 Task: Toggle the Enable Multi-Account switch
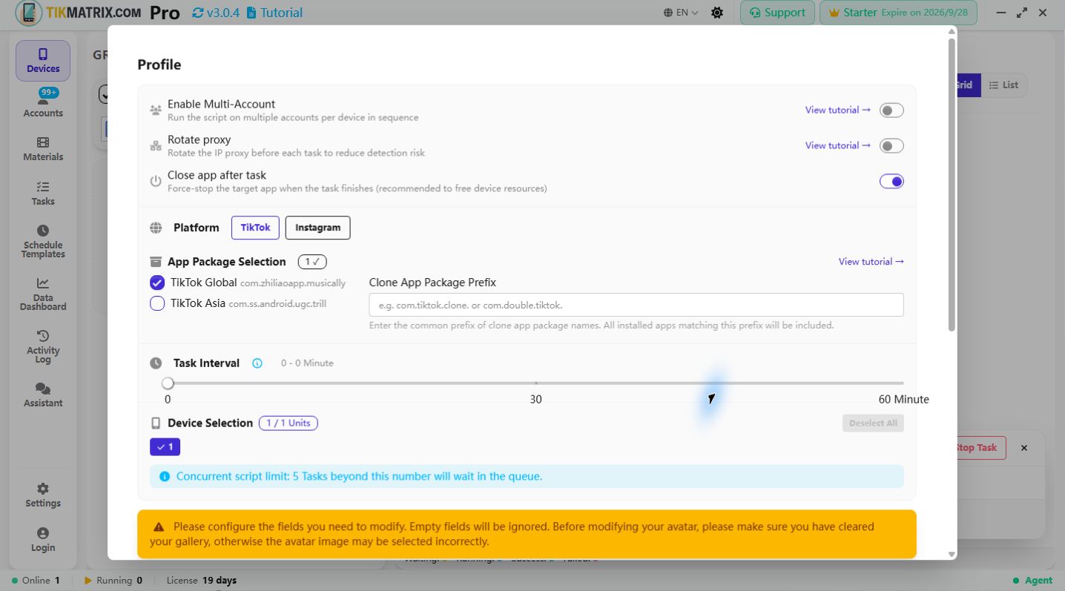(x=891, y=110)
